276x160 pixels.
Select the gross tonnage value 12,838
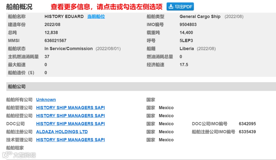(51, 32)
